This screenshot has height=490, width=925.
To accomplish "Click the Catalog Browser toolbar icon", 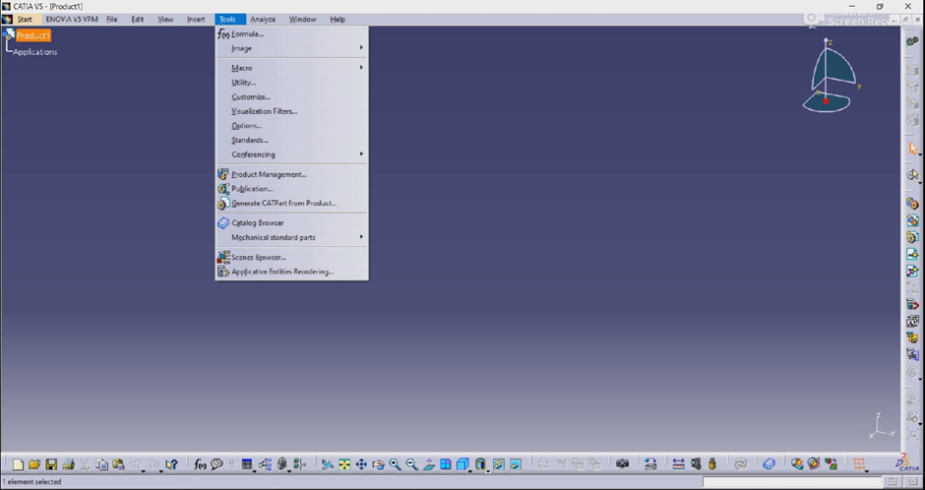I will [769, 464].
